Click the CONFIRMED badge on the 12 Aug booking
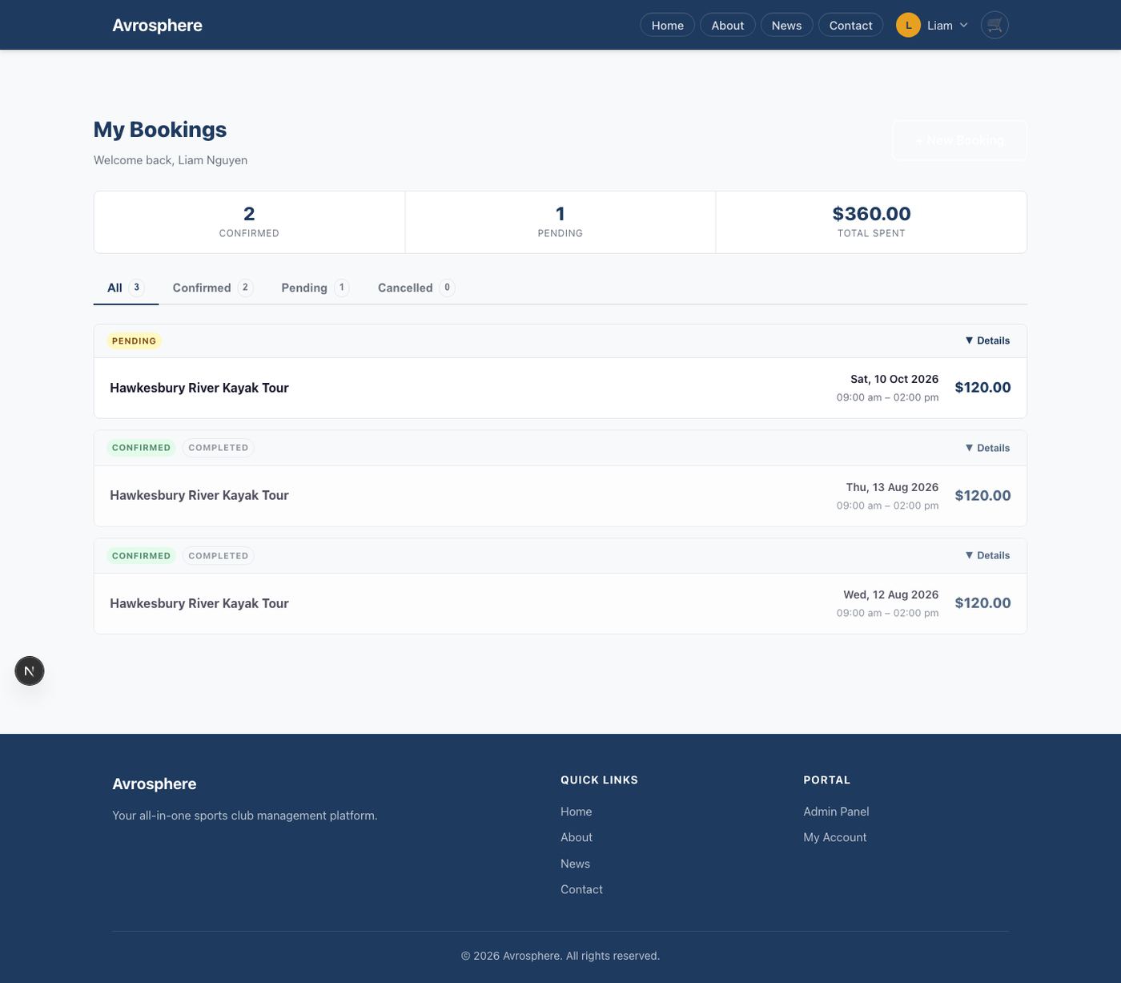Screen dimensions: 1121x983 click(141, 555)
